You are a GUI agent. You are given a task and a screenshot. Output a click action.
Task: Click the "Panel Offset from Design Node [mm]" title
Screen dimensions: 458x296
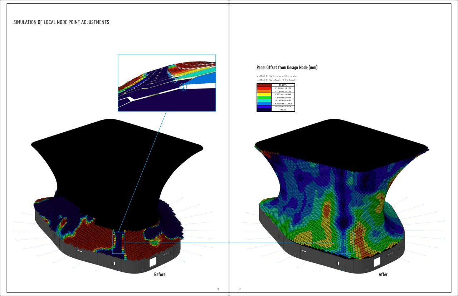[287, 68]
